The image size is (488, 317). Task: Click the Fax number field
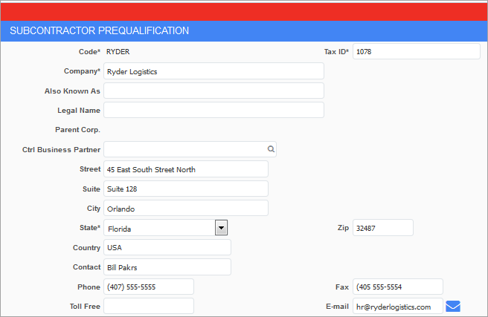click(397, 287)
